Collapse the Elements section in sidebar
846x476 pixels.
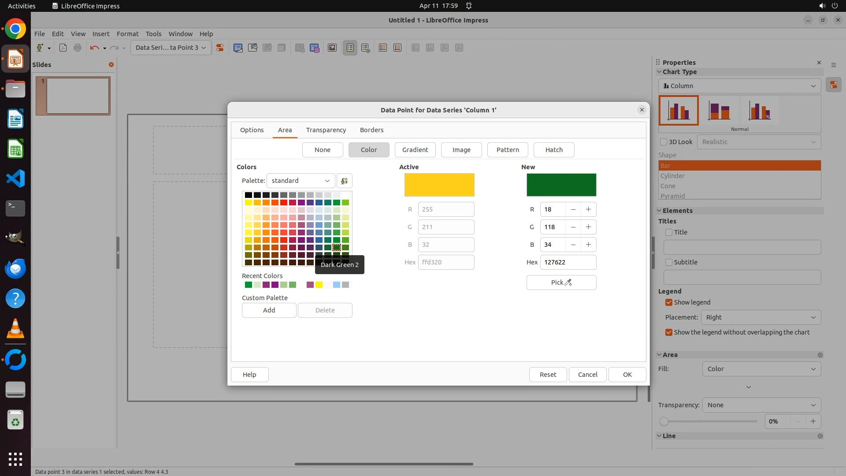coord(660,211)
